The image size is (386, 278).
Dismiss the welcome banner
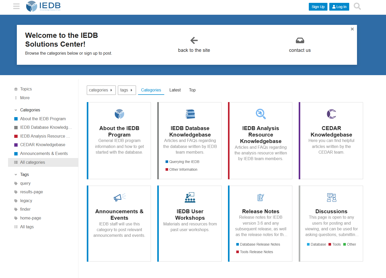click(352, 29)
